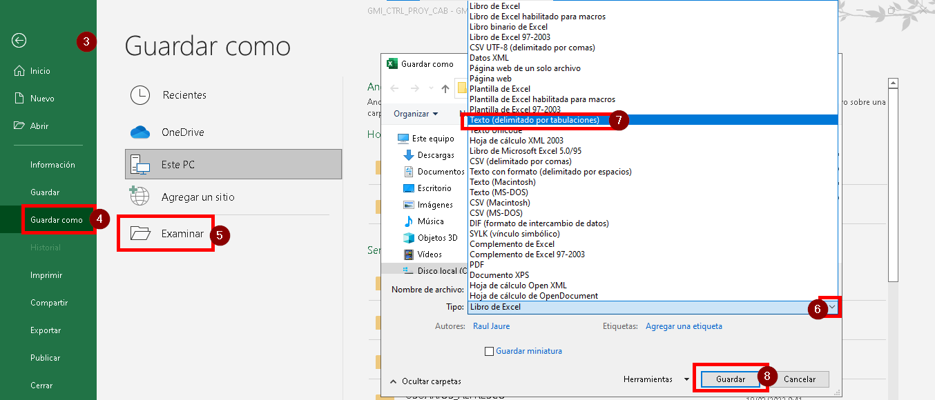The height and width of the screenshot is (400, 935).
Task: Click the backstage scrollbar up arrow
Action: [893, 83]
